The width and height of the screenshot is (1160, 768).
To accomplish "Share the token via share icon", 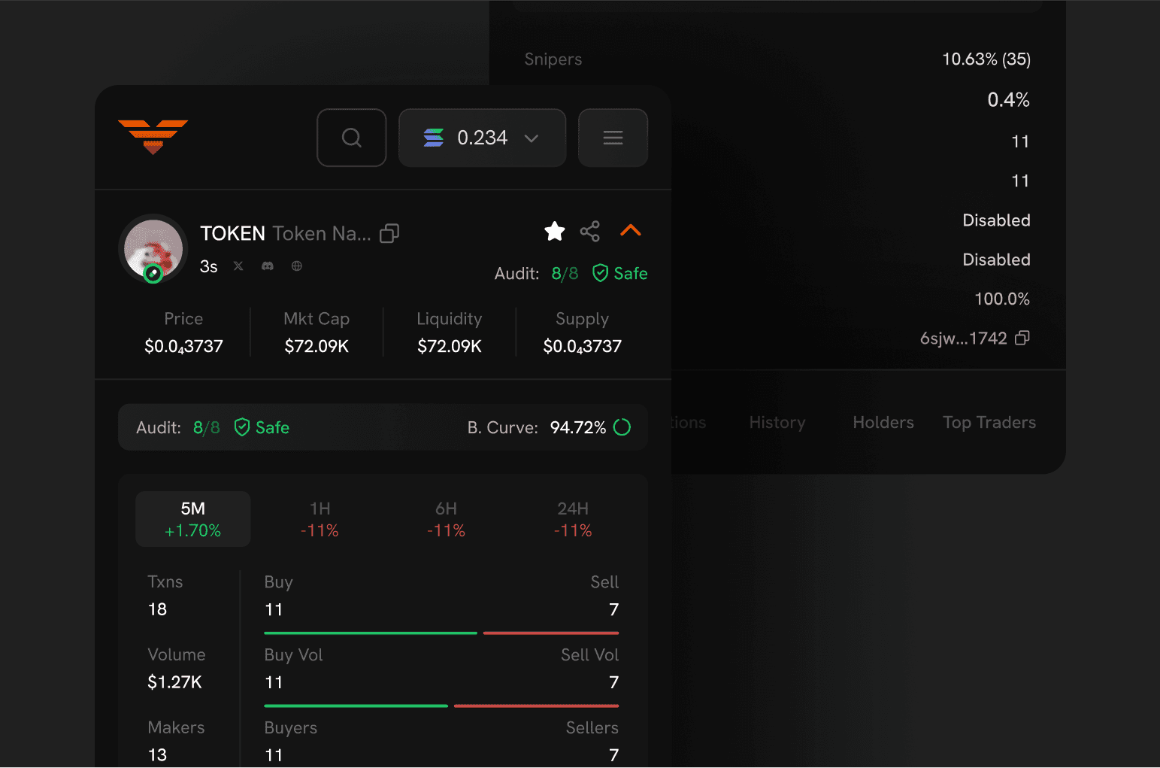I will pyautogui.click(x=590, y=231).
